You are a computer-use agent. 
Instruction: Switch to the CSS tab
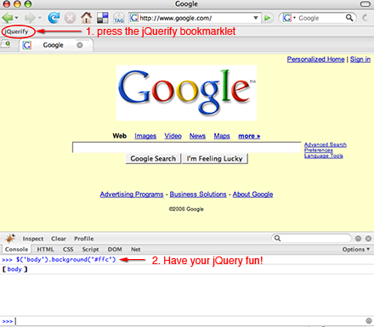[x=68, y=250]
